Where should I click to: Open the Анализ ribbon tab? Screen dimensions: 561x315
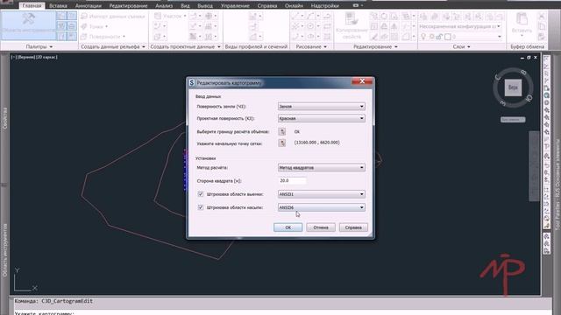point(164,6)
